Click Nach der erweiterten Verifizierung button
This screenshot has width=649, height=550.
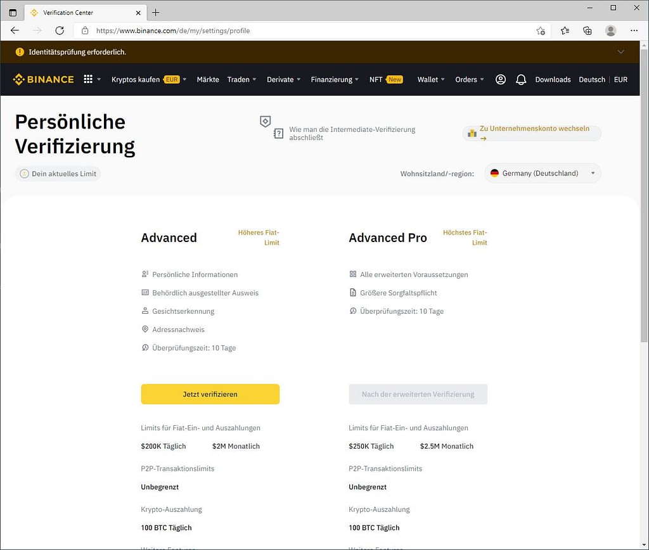[x=418, y=394]
